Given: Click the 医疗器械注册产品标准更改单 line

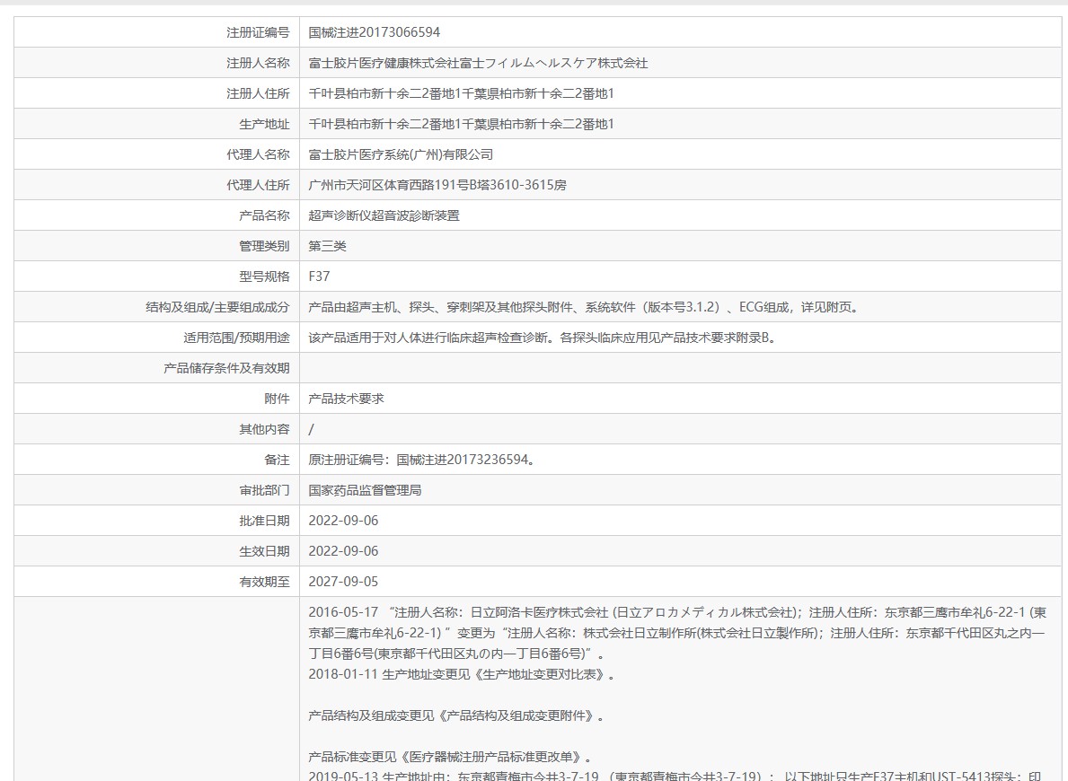Looking at the screenshot, I should click(x=450, y=757).
